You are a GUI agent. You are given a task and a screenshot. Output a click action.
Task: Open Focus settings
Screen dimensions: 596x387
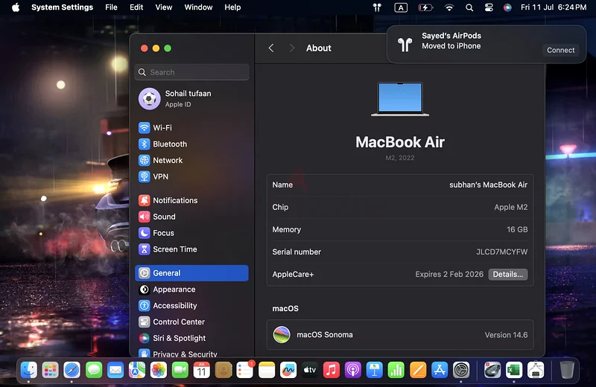click(191, 233)
